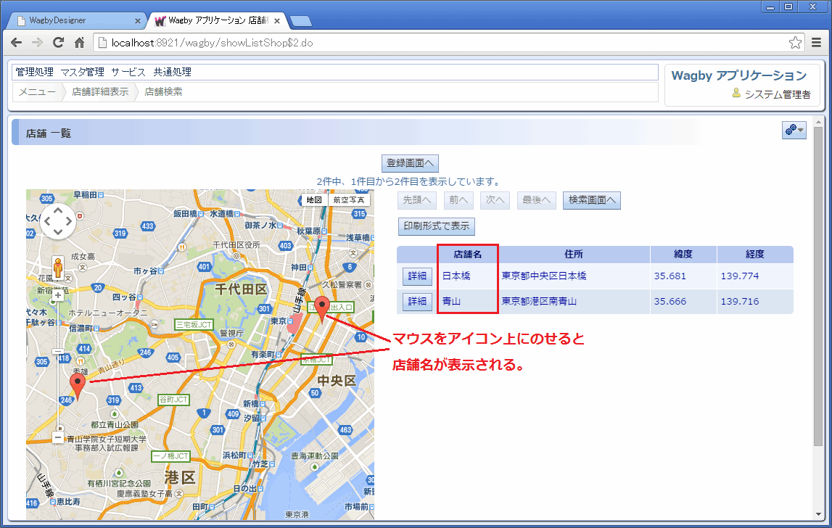Click the 登録画面へ button

tap(410, 163)
